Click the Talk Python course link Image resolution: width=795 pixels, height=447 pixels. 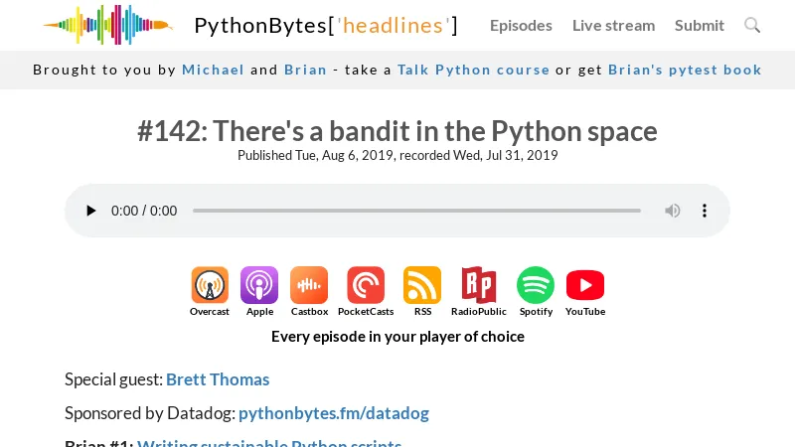[x=473, y=70]
